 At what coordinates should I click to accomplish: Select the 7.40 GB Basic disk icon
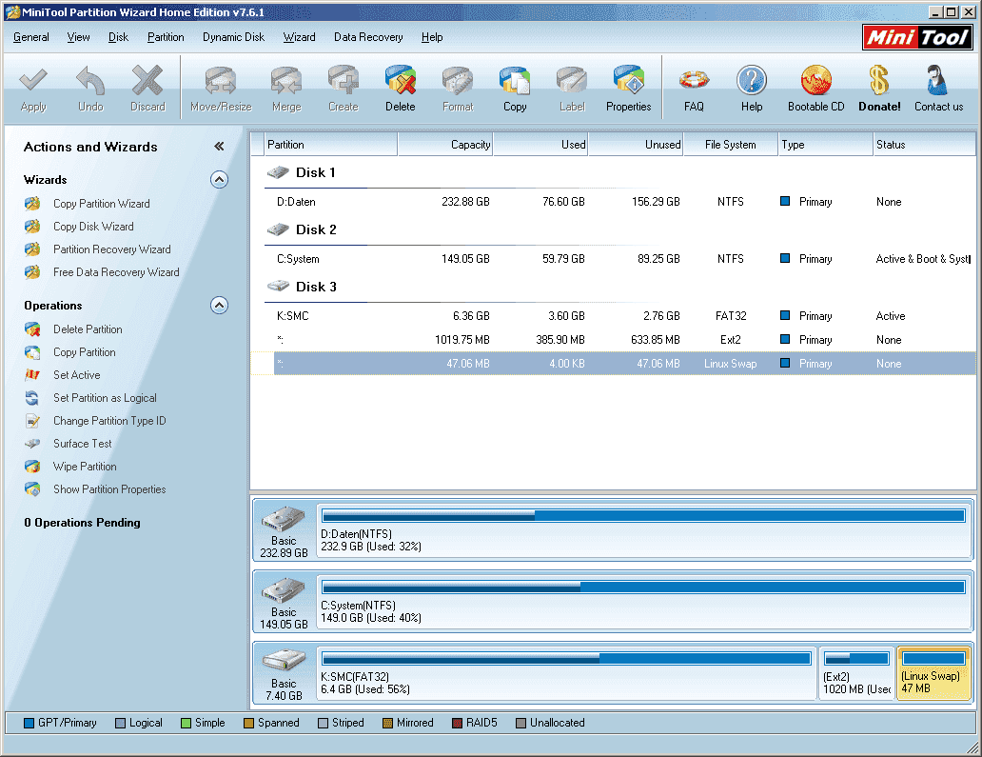coord(284,661)
